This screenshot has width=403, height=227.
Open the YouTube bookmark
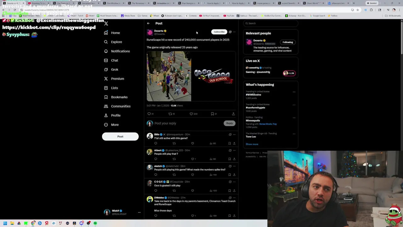coord(229,16)
